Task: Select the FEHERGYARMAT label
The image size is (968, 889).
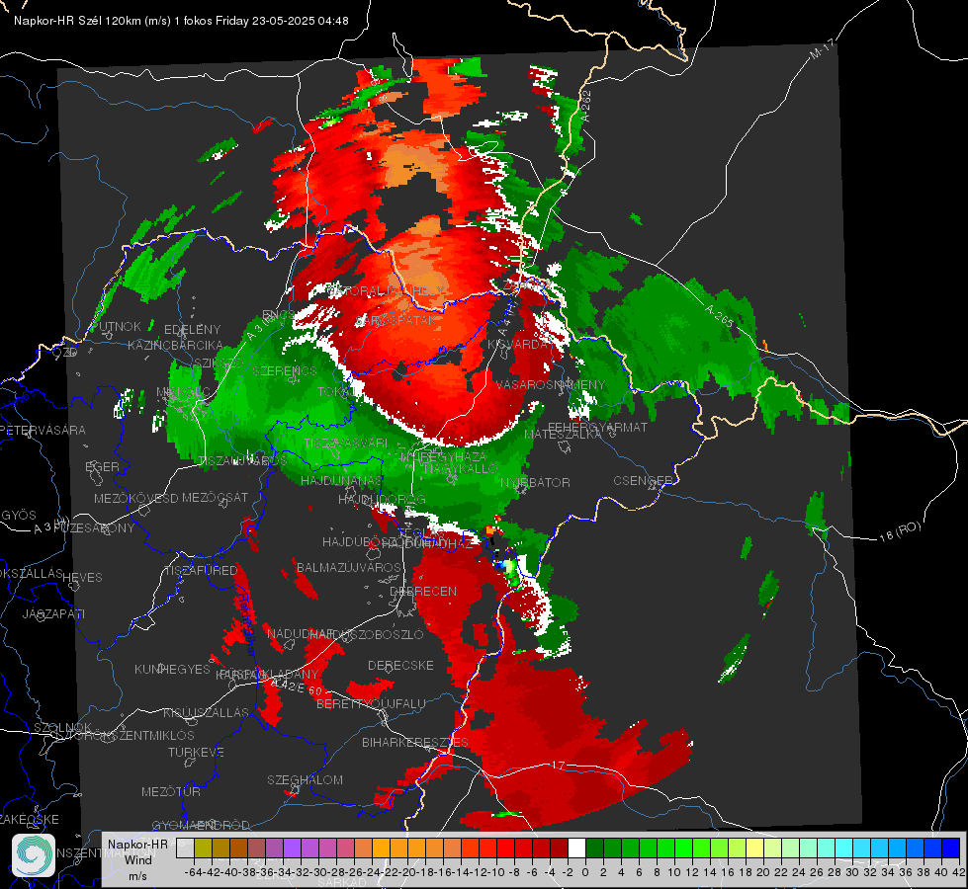Action: click(x=597, y=427)
